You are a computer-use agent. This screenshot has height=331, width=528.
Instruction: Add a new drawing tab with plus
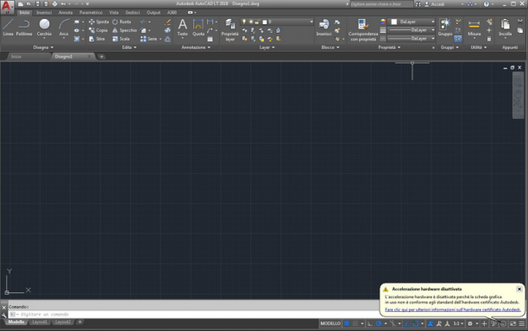click(x=101, y=57)
